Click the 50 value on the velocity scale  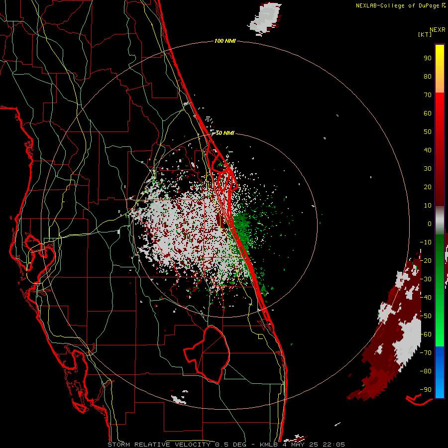(428, 132)
